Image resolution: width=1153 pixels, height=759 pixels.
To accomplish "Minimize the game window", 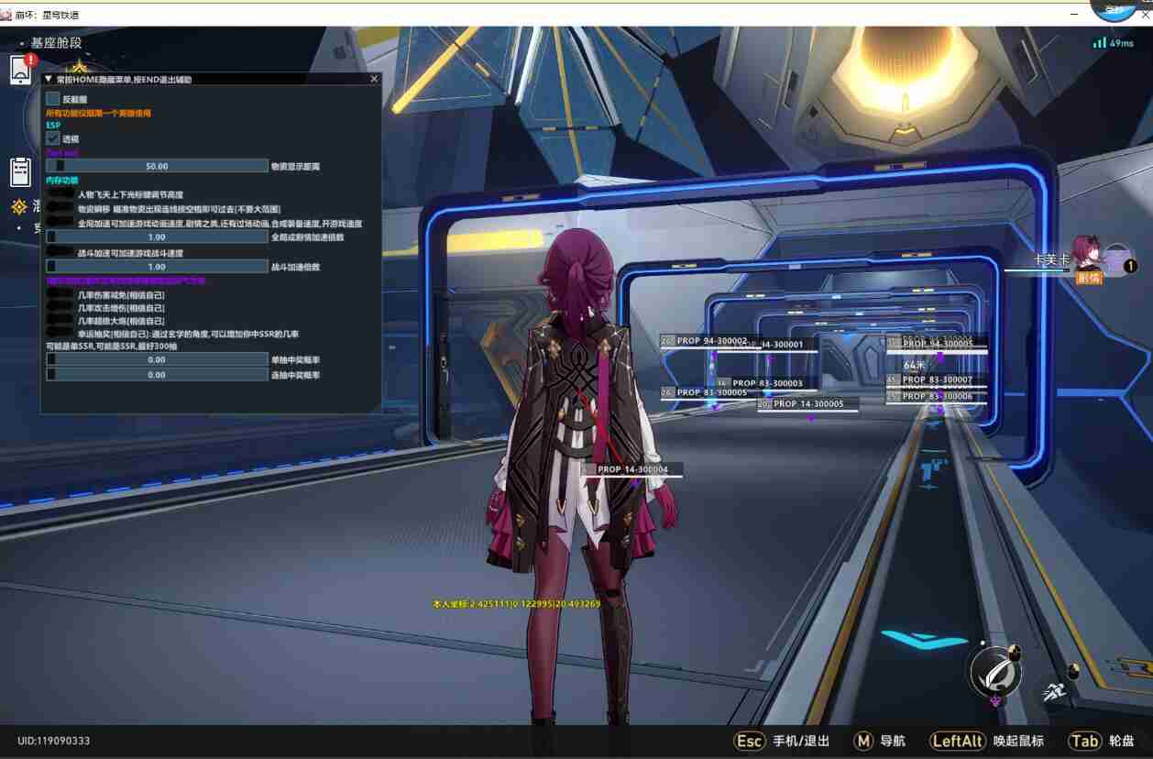I will click(x=1074, y=15).
